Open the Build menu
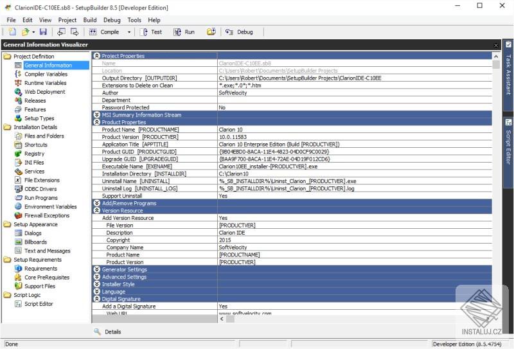514x349 pixels. click(x=90, y=20)
